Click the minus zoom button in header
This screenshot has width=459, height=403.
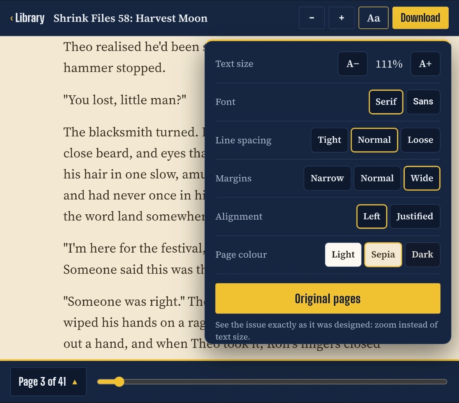312,18
